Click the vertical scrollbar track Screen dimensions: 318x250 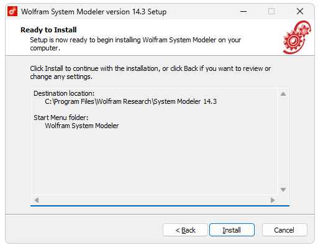pos(283,142)
